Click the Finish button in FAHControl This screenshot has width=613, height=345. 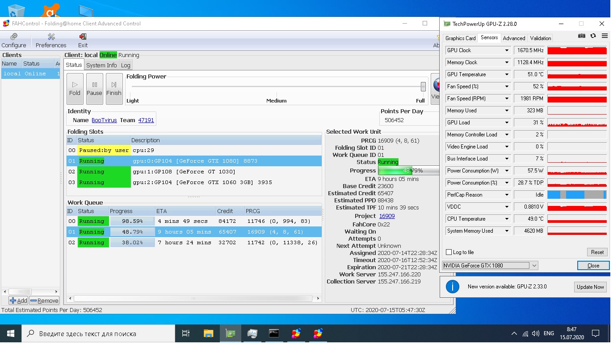[x=114, y=89]
